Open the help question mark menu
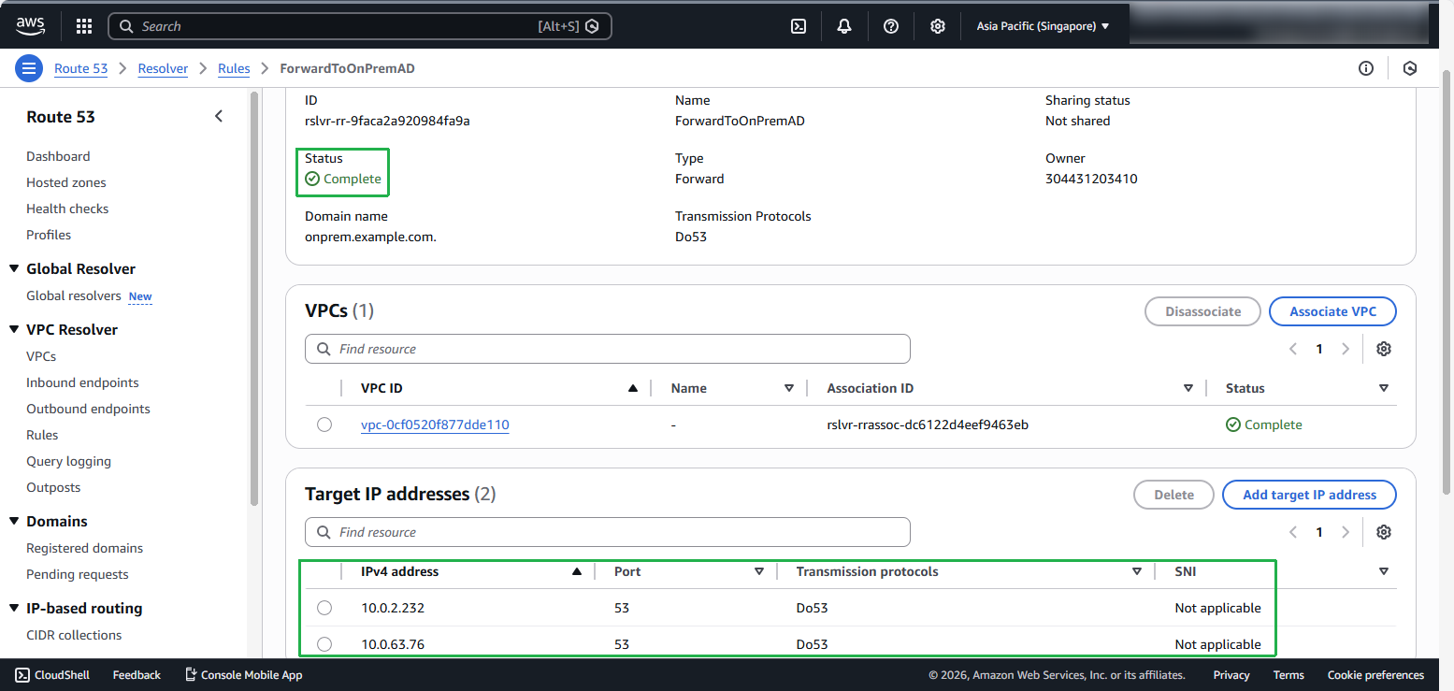Image resolution: width=1454 pixels, height=691 pixels. click(x=891, y=26)
